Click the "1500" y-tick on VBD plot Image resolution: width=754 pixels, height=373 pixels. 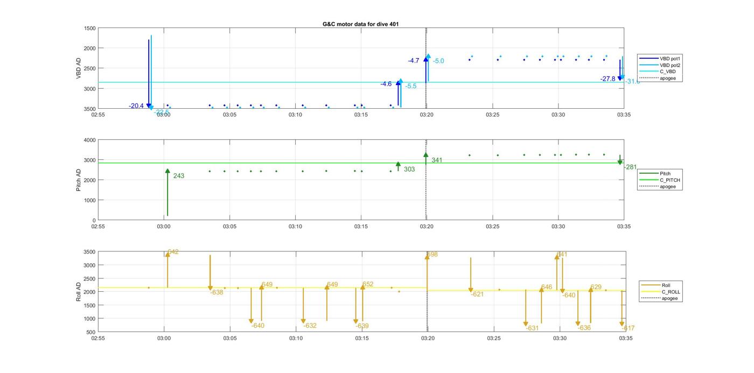(90, 29)
